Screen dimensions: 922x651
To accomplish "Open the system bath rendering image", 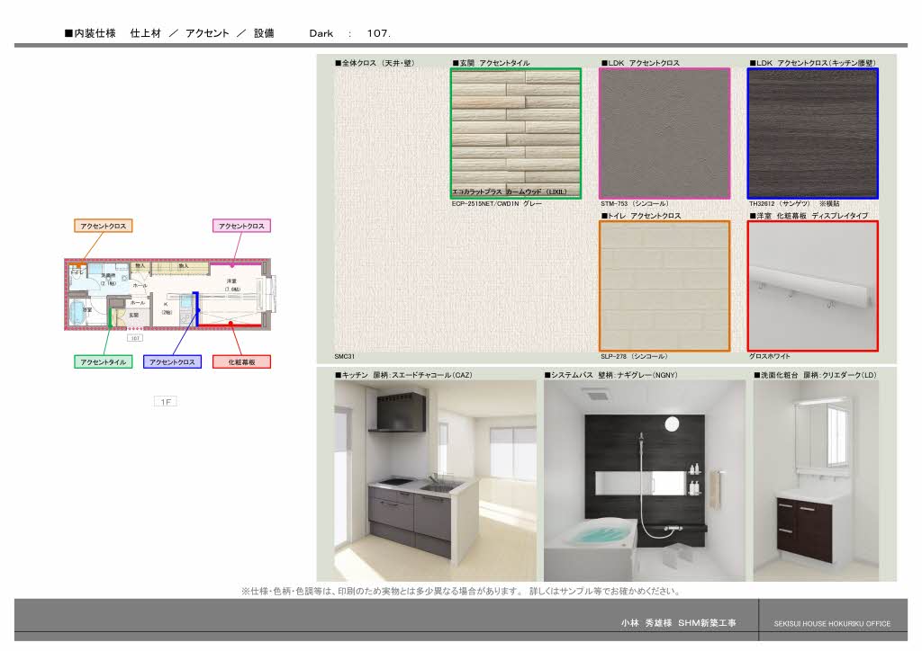I will [644, 480].
